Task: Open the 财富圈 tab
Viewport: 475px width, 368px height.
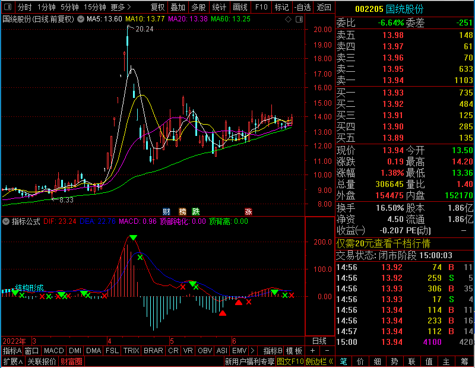Action: tap(71, 361)
